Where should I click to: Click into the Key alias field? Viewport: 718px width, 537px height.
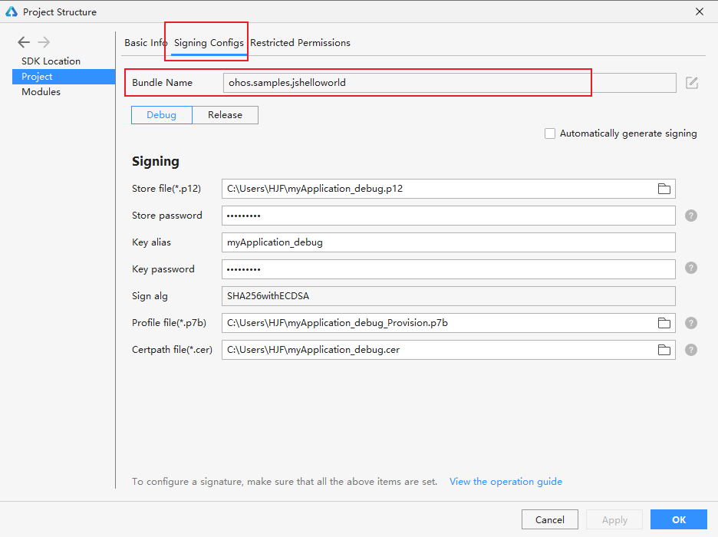[448, 242]
